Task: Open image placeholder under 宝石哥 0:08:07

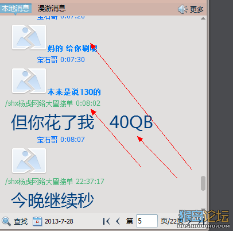Action: point(29,160)
